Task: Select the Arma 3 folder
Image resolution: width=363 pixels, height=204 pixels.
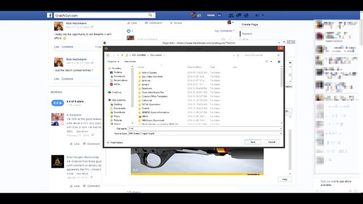Action: pos(145,84)
